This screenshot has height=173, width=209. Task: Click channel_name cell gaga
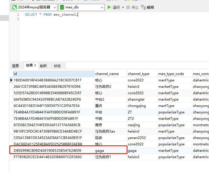111,151
